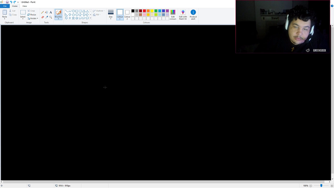Open the File menu

[x=5, y=6]
